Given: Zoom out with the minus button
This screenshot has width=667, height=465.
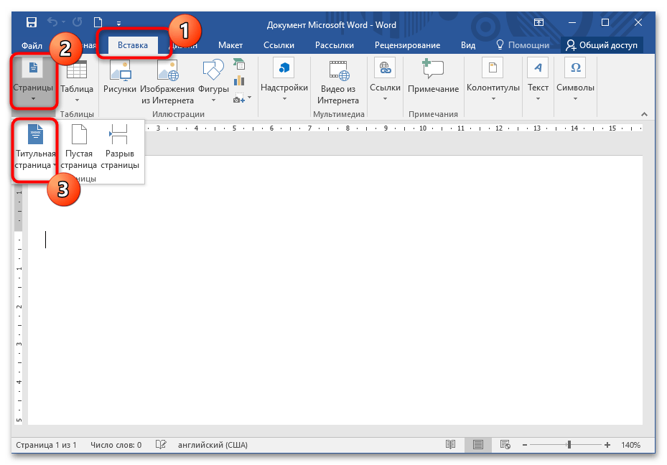Looking at the screenshot, I should point(525,445).
